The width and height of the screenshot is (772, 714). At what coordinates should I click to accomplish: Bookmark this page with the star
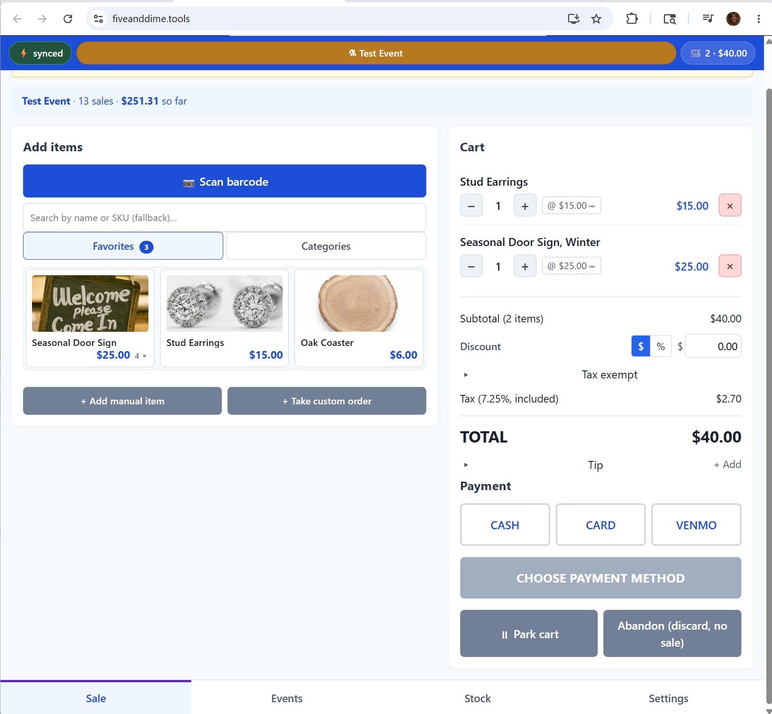coord(596,19)
